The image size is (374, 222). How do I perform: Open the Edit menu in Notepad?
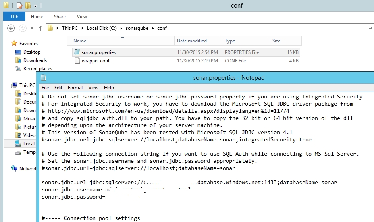pyautogui.click(x=58, y=88)
